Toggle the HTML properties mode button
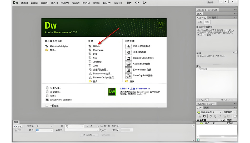This screenshot has height=143, width=250. (18, 126)
